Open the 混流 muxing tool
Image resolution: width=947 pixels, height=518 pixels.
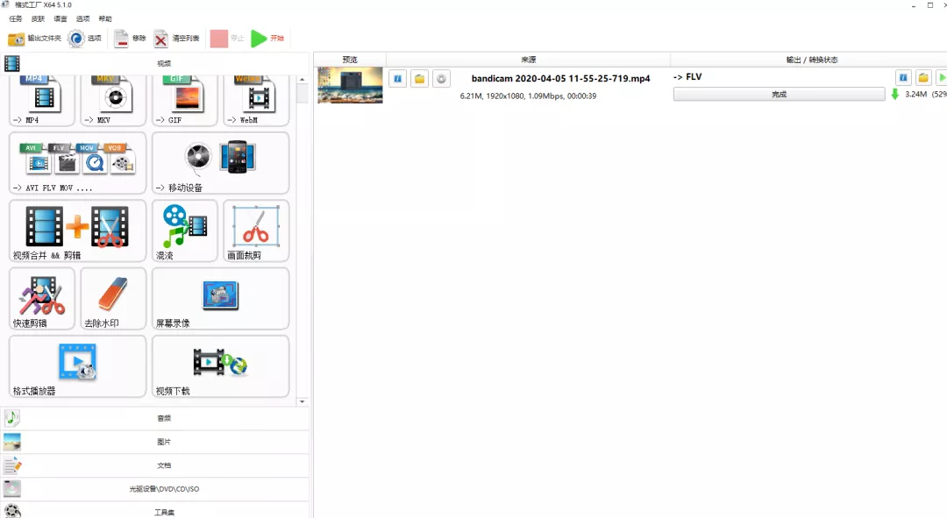[x=185, y=231]
